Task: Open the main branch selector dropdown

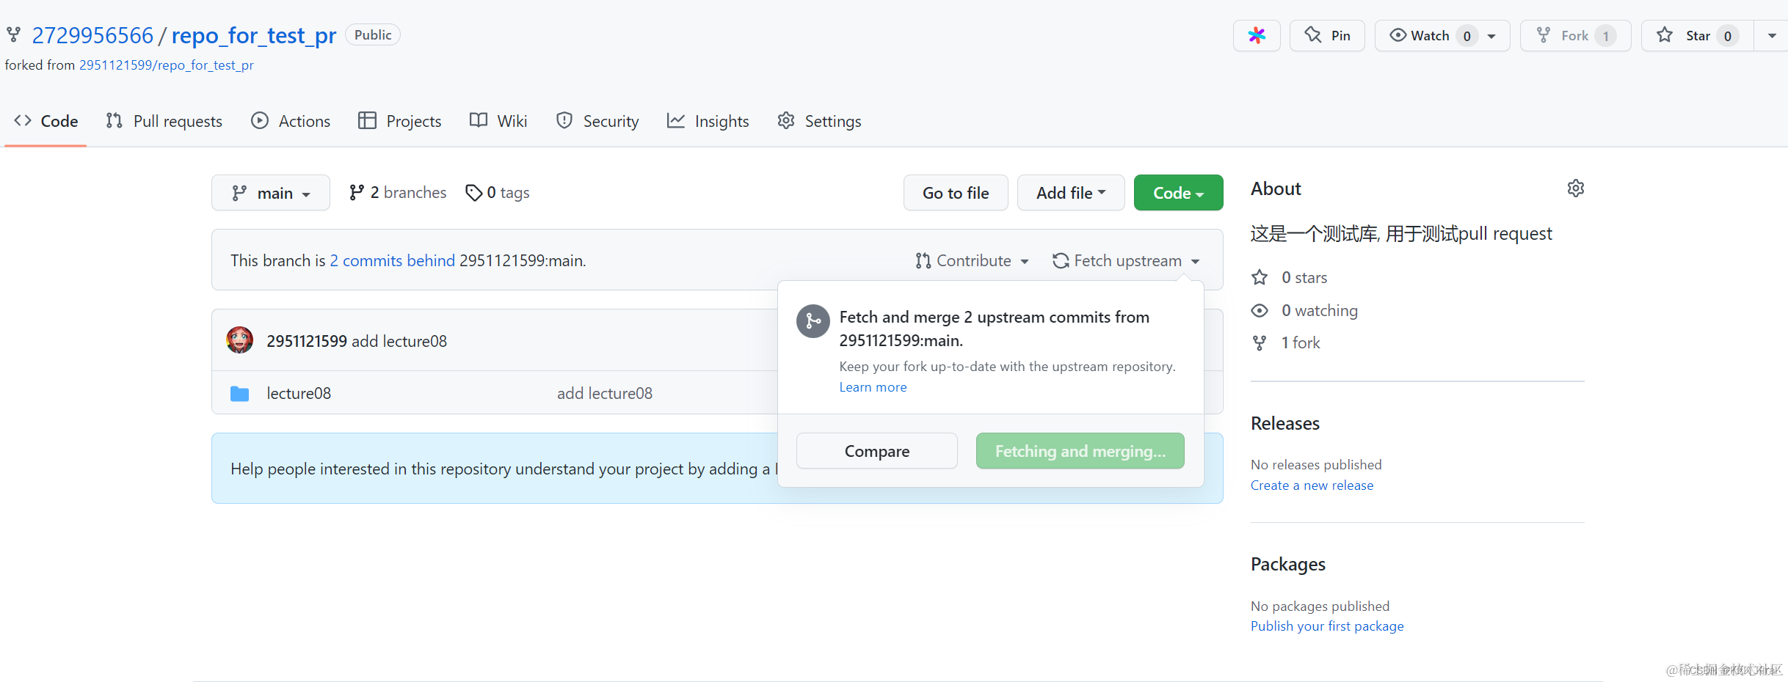Action: [x=271, y=193]
